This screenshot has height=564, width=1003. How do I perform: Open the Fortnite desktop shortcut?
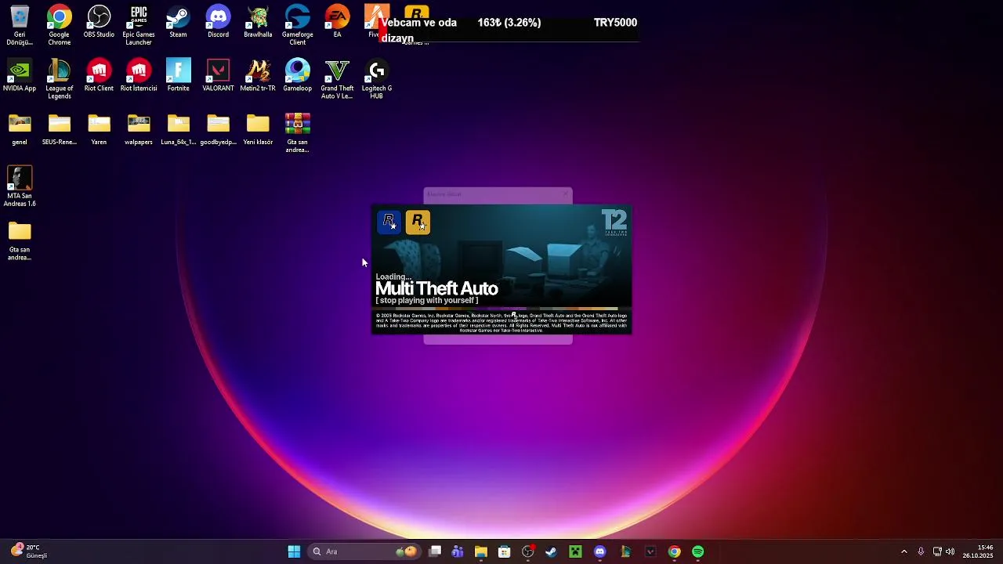coord(178,75)
